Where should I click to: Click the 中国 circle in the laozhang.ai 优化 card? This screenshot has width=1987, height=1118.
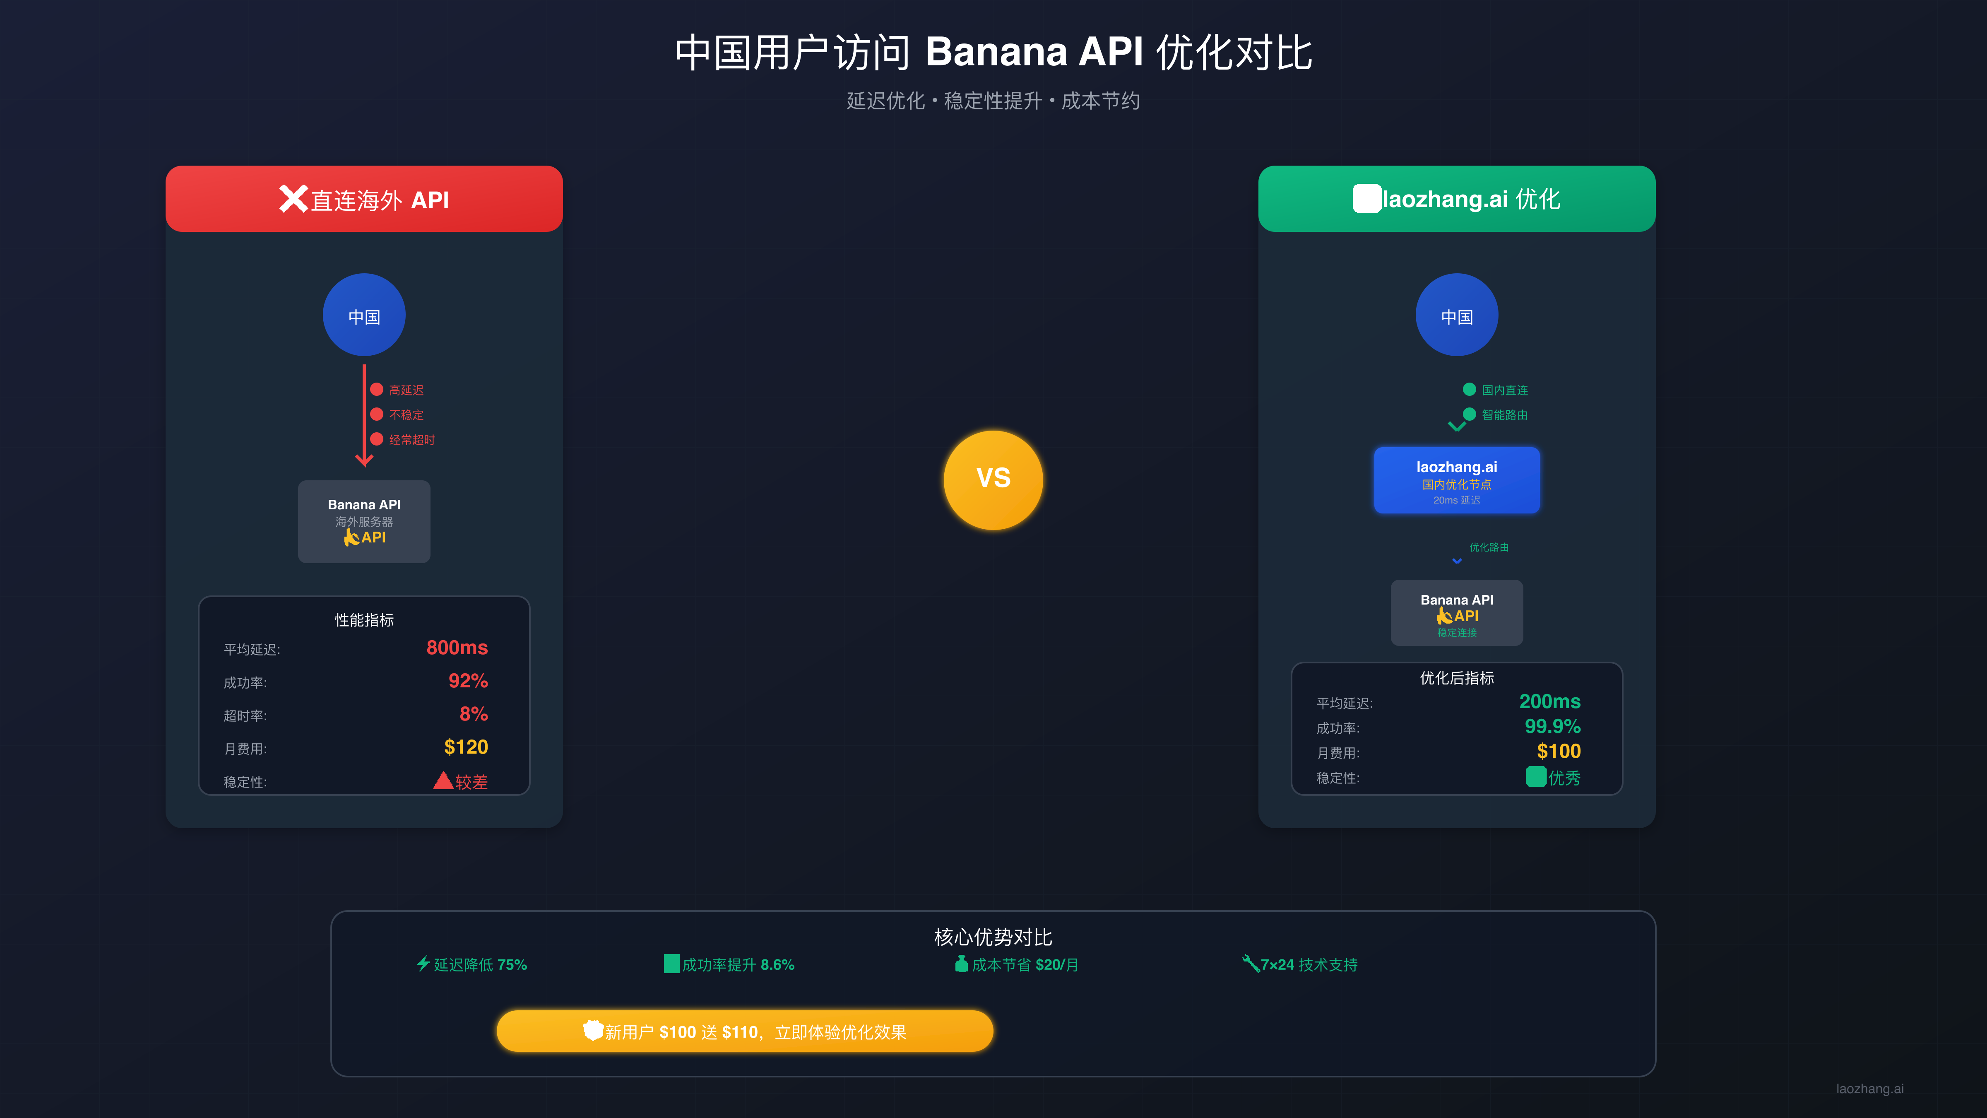pyautogui.click(x=1456, y=315)
